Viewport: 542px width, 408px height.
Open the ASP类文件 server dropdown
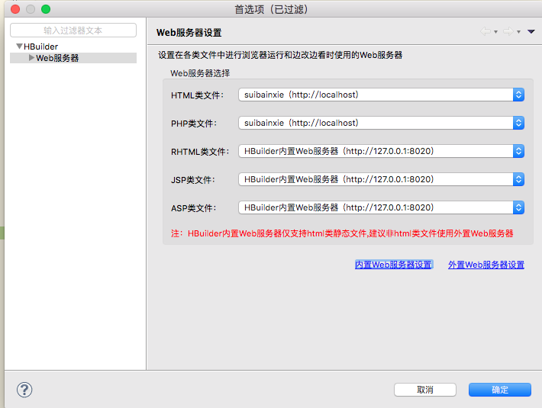pos(381,207)
